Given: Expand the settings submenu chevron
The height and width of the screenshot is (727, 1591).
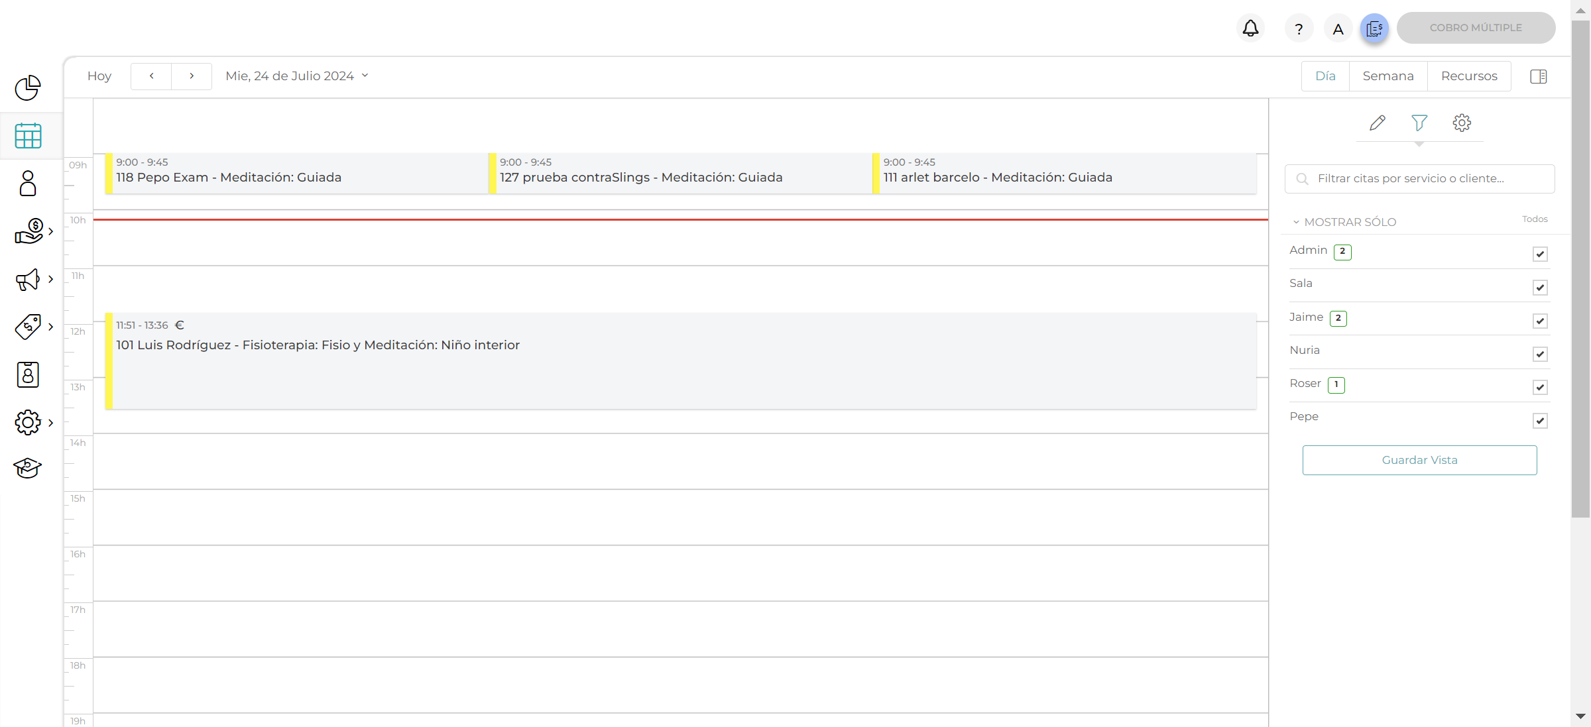Looking at the screenshot, I should pos(50,422).
